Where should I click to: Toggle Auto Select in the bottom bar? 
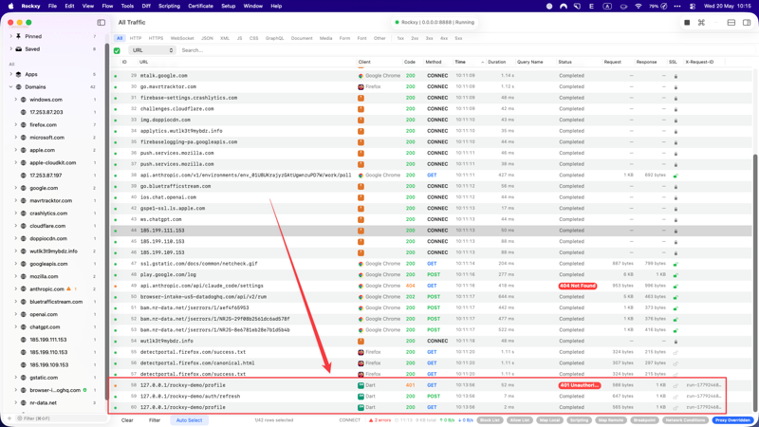[189, 420]
